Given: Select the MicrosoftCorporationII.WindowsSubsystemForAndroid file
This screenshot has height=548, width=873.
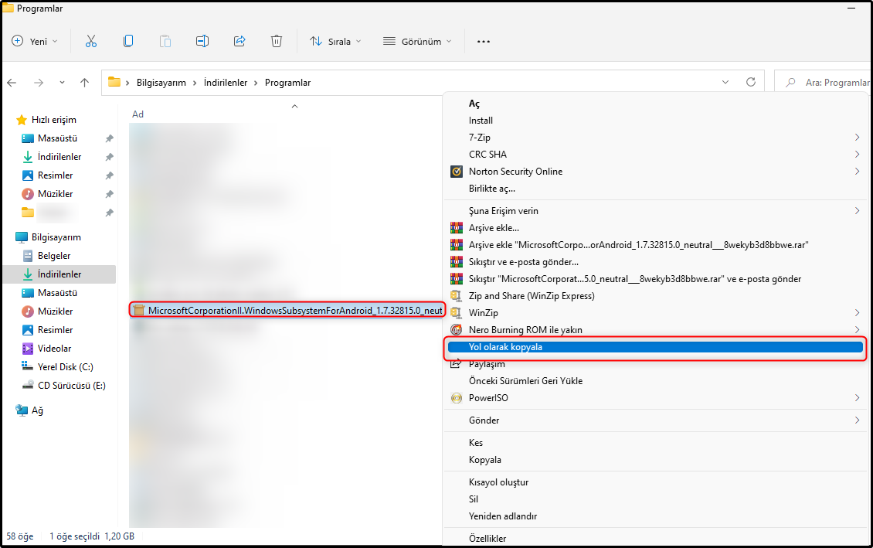Looking at the screenshot, I should pos(287,310).
